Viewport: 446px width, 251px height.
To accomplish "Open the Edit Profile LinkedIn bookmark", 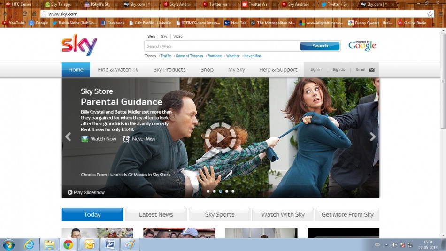I will click(x=150, y=23).
